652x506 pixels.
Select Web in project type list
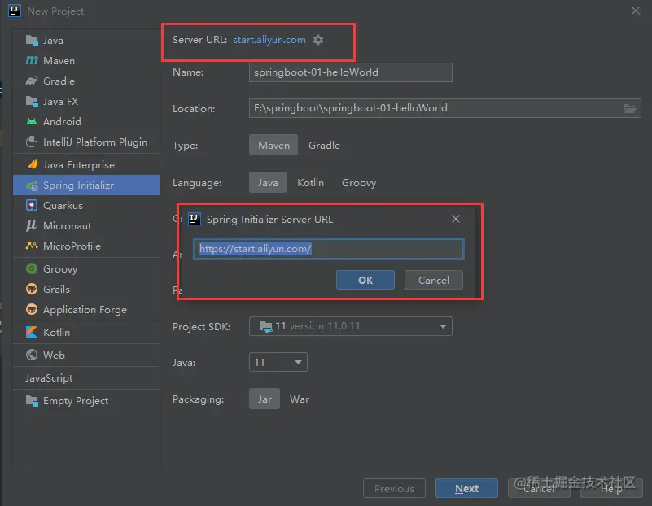(86, 355)
